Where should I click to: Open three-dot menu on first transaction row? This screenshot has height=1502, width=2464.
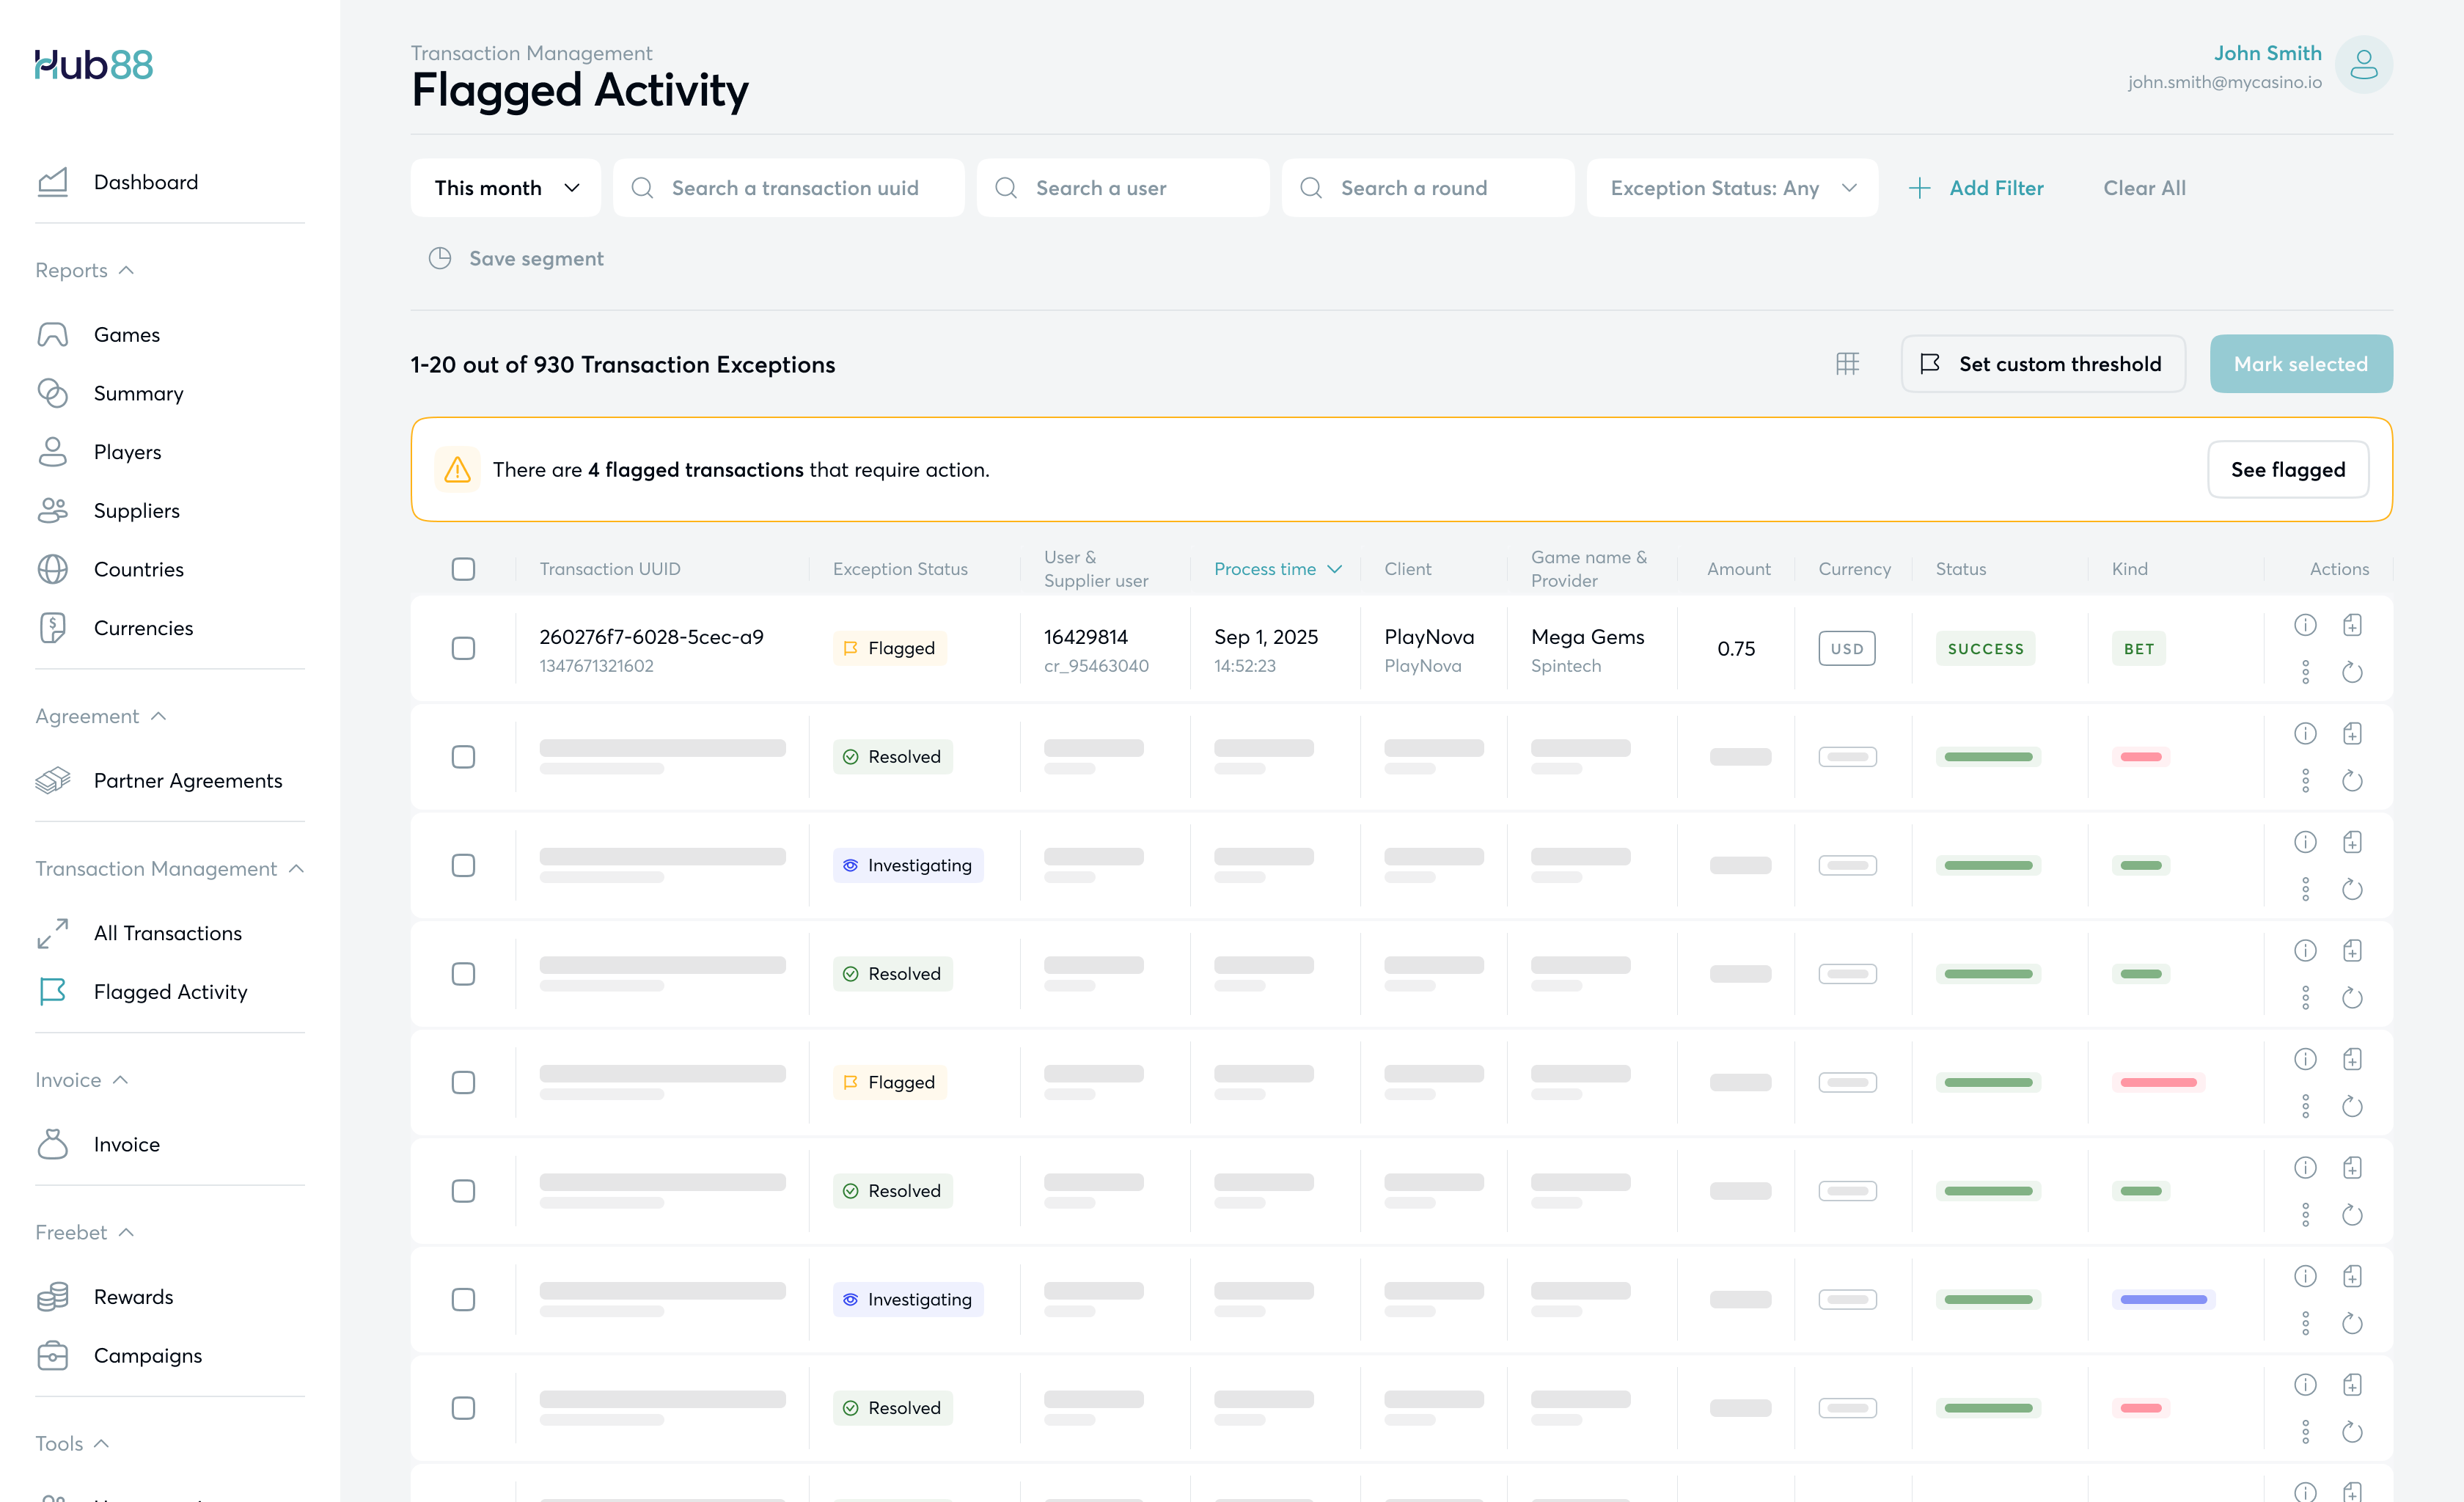(x=2305, y=672)
